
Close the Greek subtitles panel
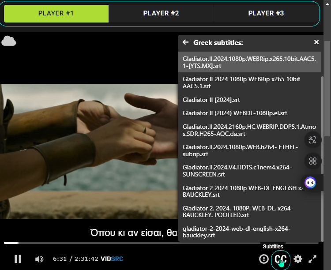coord(316,42)
